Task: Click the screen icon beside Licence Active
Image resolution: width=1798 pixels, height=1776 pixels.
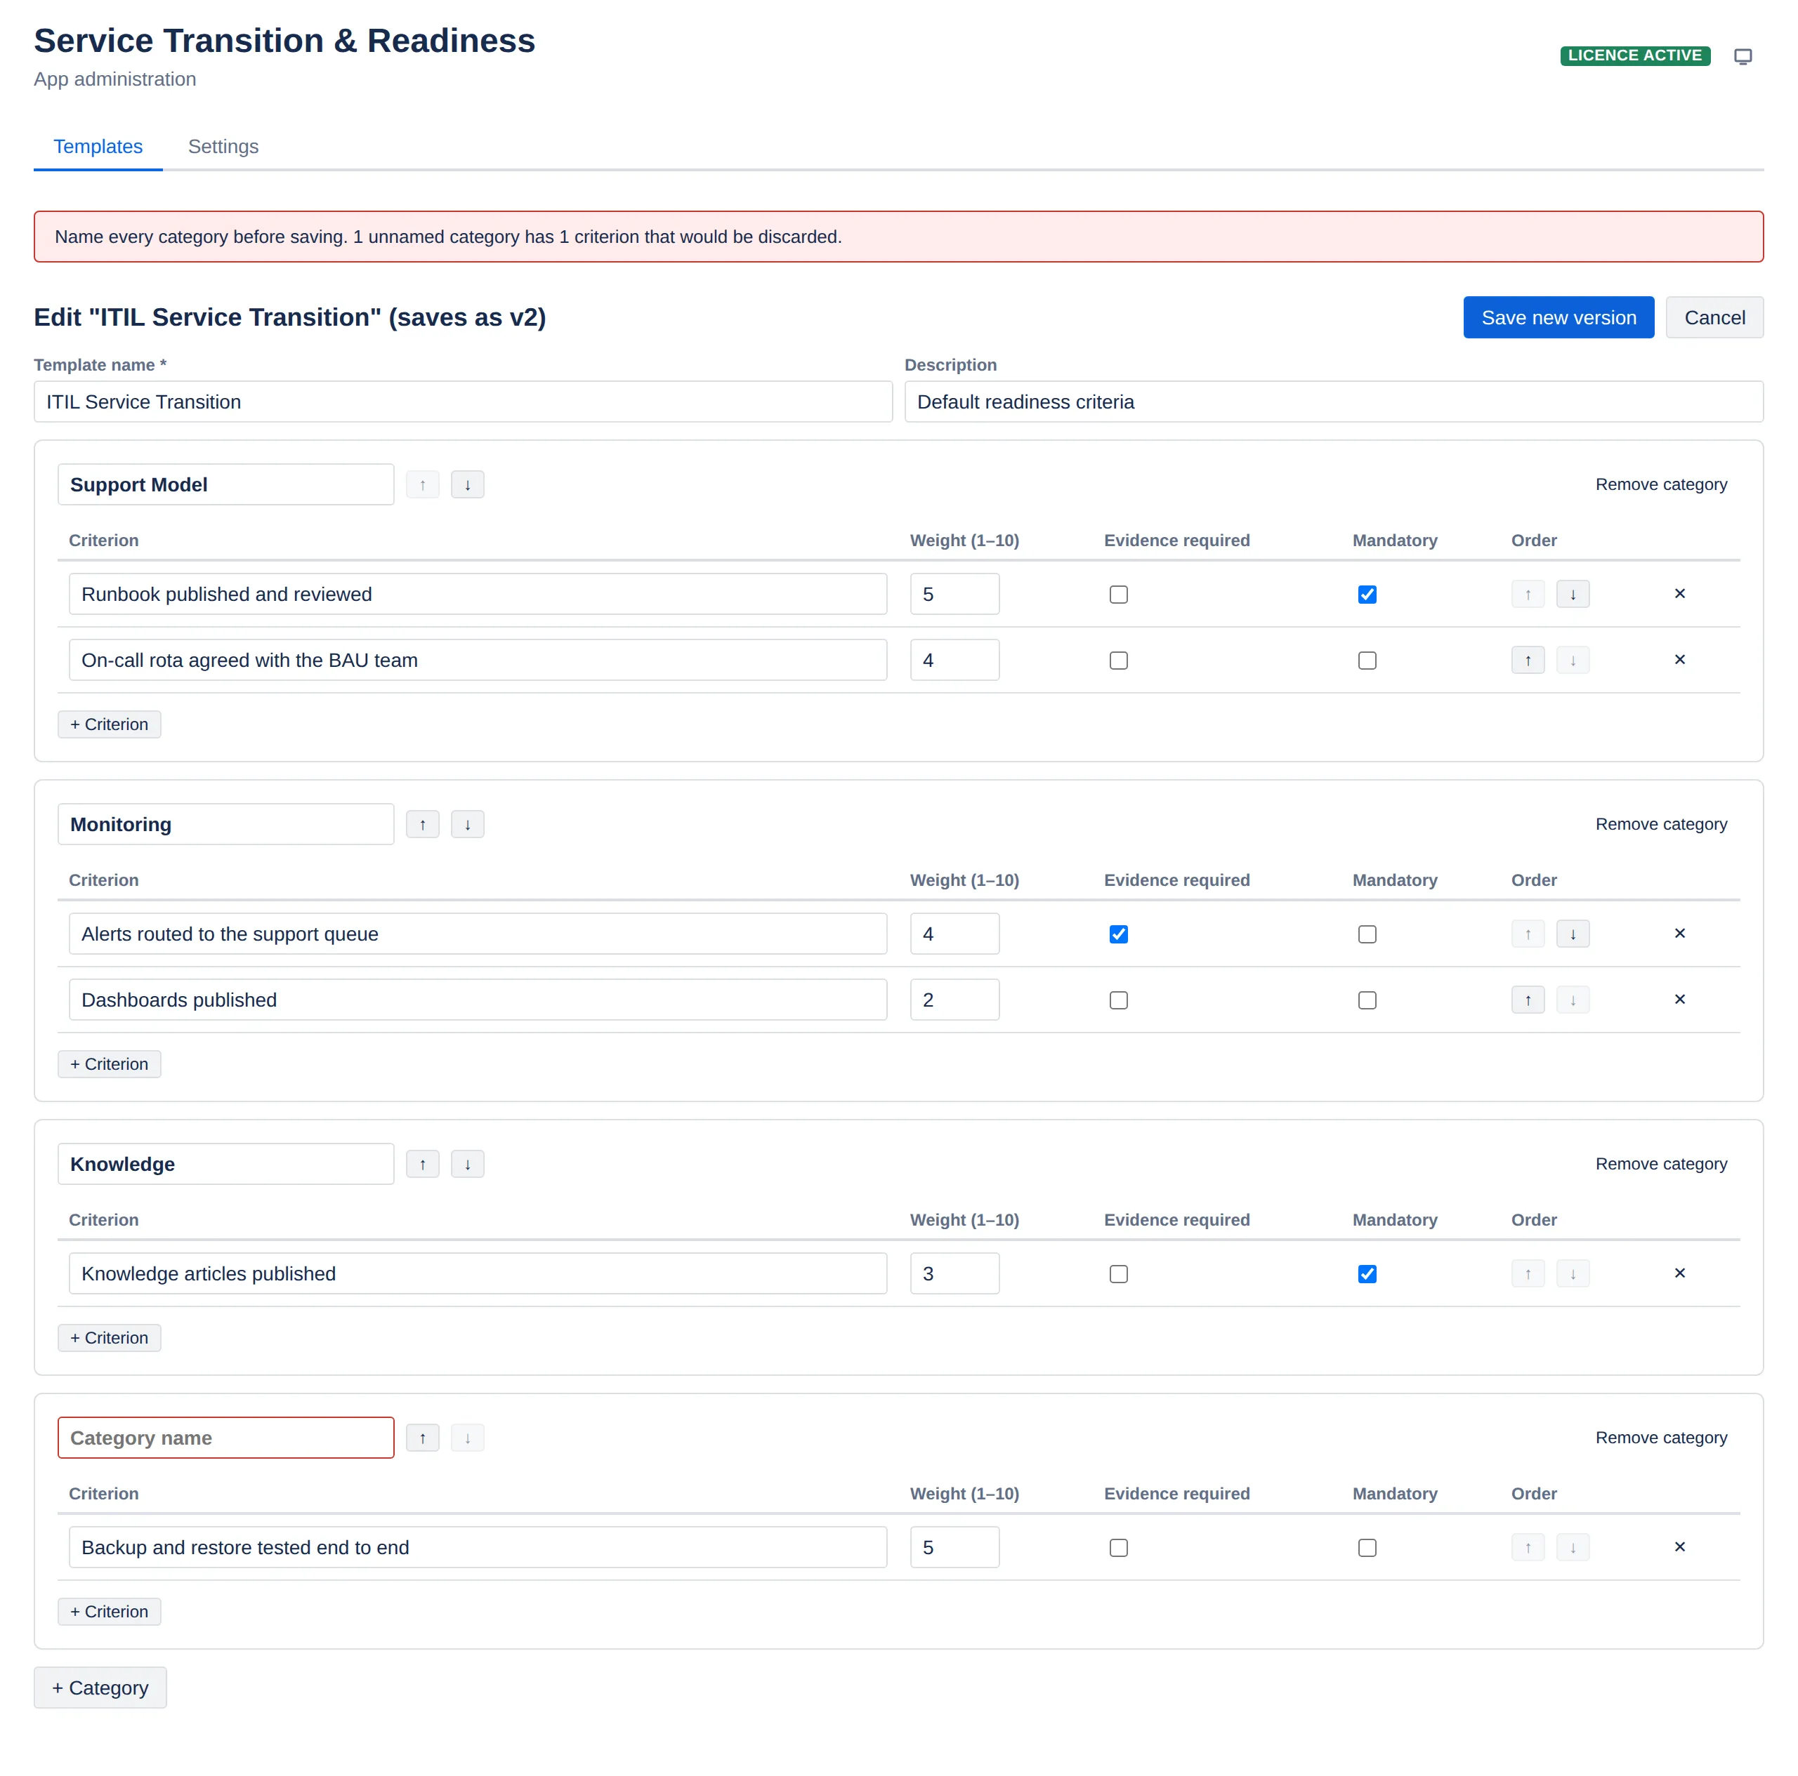Action: click(x=1743, y=57)
